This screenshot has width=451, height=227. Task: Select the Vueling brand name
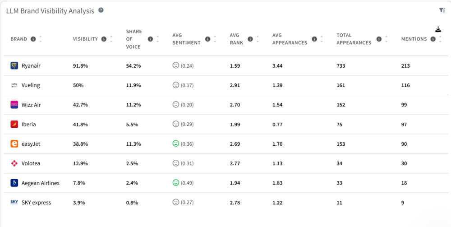pyautogui.click(x=31, y=85)
